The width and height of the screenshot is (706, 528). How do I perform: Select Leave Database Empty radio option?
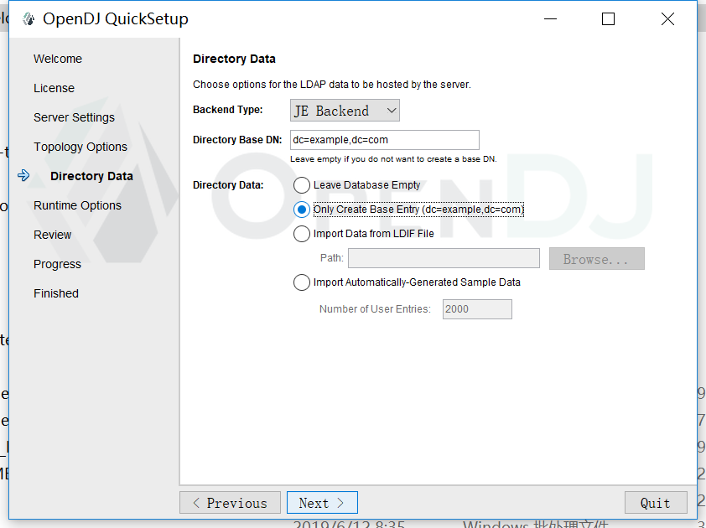pyautogui.click(x=302, y=185)
